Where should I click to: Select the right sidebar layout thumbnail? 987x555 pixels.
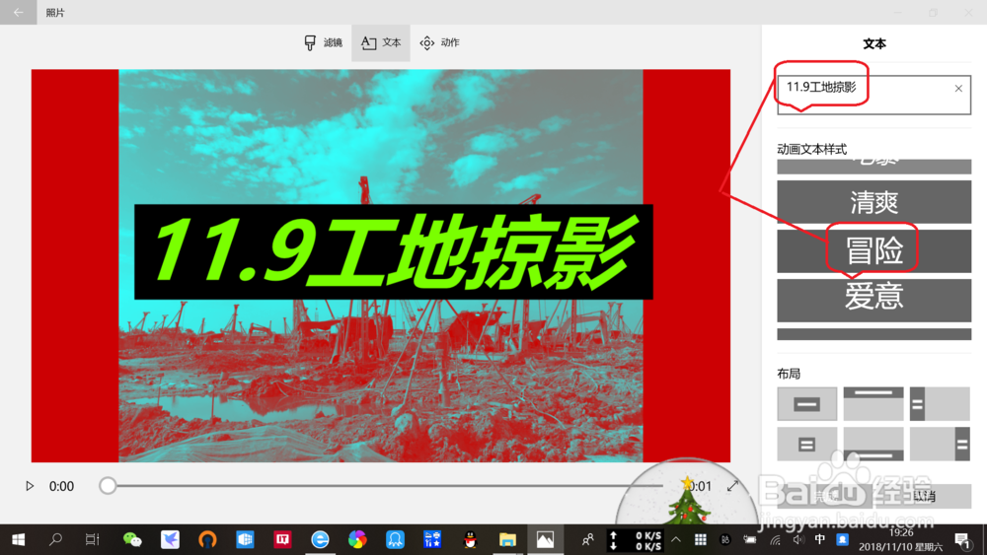[x=940, y=444]
